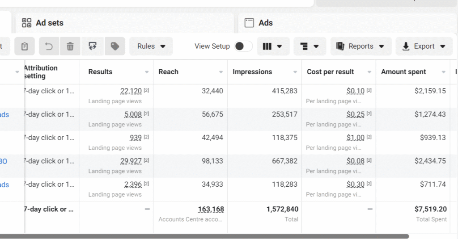Click the Amount spent column header

click(x=403, y=72)
